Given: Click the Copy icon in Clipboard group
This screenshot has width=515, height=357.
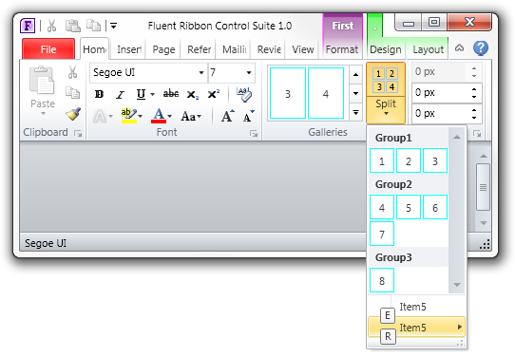Looking at the screenshot, I should coord(72,93).
